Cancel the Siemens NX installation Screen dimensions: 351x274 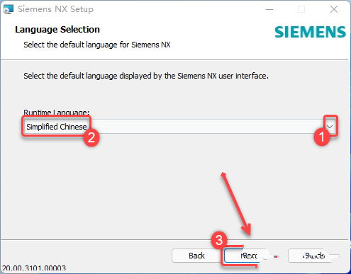tap(313, 256)
